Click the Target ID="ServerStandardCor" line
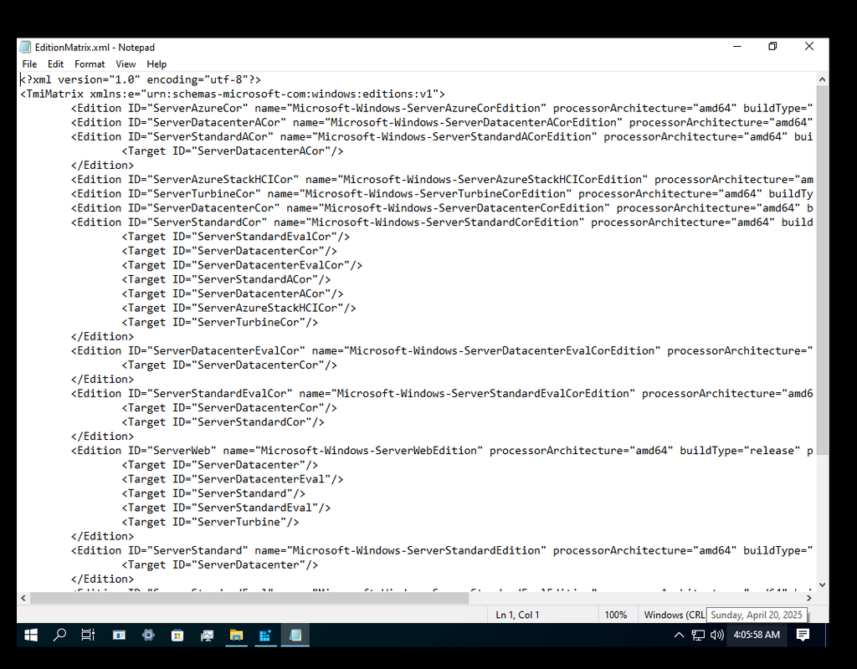Viewport: 857px width, 669px height. click(x=223, y=422)
